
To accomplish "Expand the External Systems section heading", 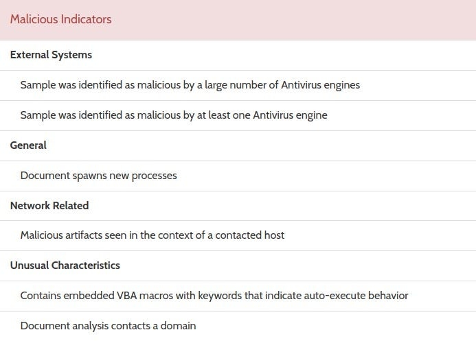I will [x=51, y=55].
